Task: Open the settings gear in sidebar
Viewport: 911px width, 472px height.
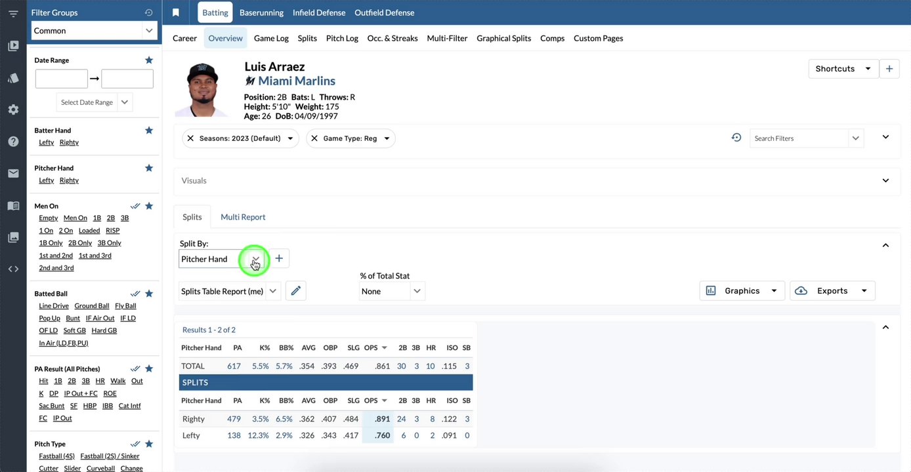Action: 13,109
